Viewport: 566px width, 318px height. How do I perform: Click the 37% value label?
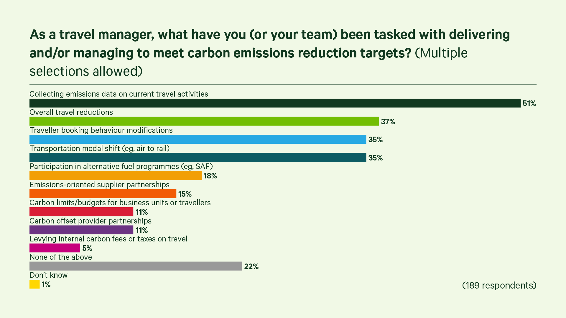point(388,122)
